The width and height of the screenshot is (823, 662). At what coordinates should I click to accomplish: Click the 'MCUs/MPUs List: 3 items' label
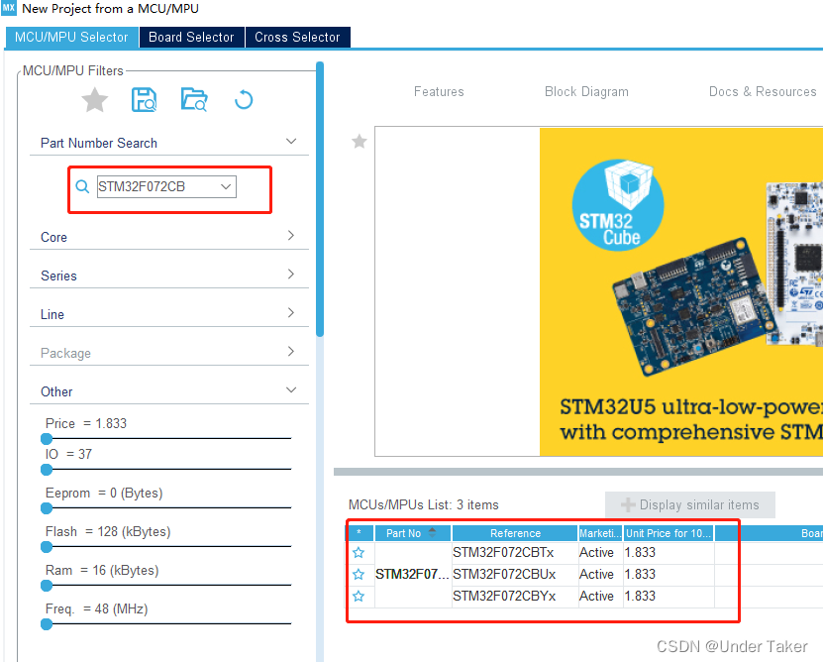point(424,504)
